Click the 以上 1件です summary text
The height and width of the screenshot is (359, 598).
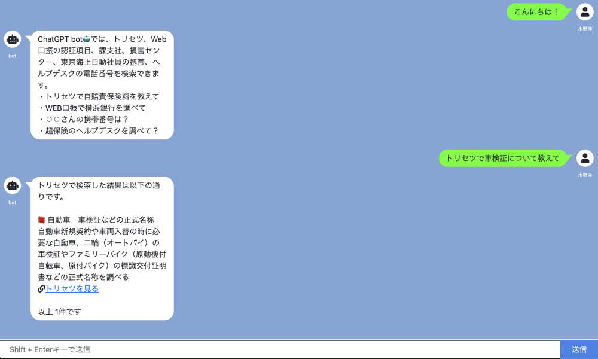pos(59,311)
